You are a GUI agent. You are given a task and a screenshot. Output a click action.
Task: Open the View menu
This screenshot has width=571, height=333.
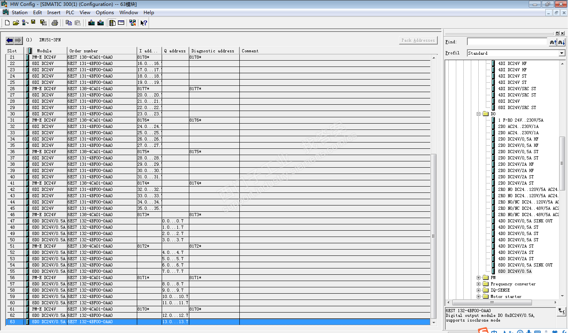85,13
